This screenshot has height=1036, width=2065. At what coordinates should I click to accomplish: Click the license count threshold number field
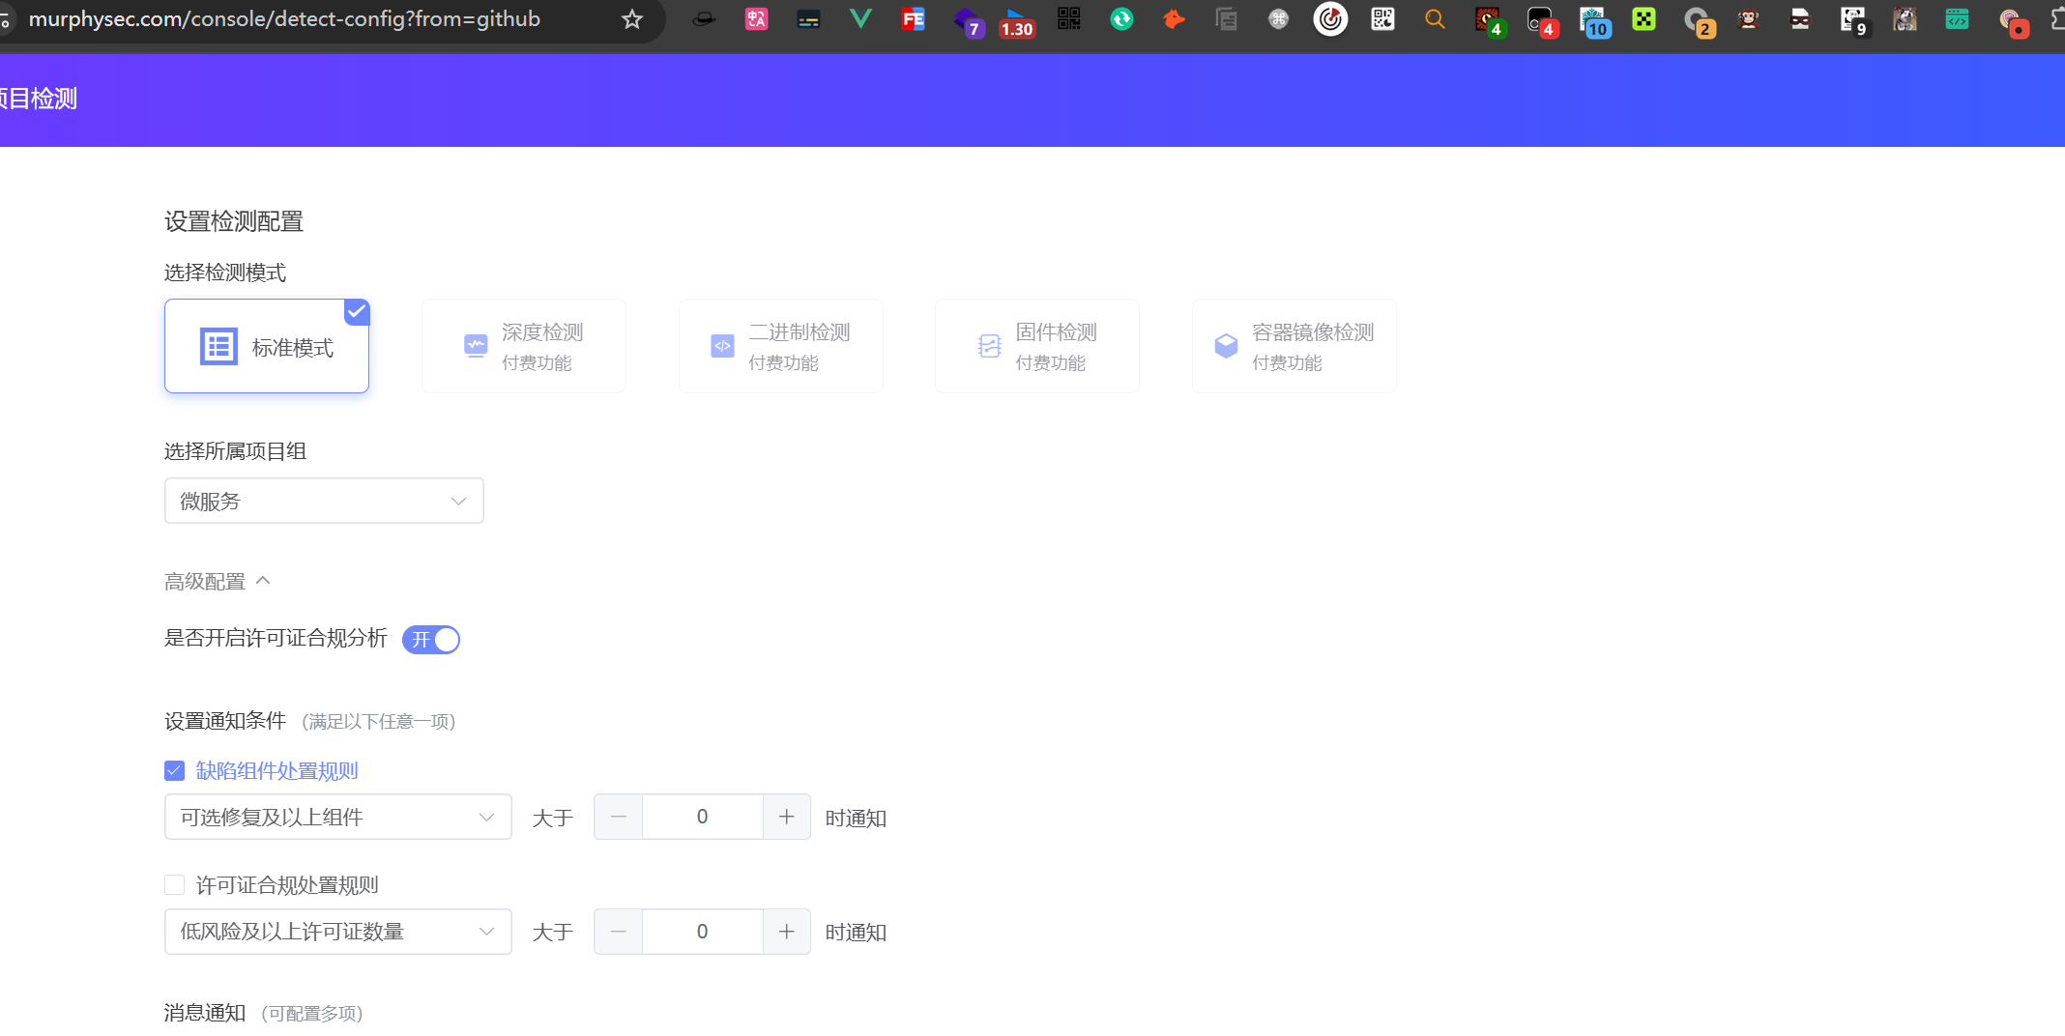pyautogui.click(x=703, y=932)
